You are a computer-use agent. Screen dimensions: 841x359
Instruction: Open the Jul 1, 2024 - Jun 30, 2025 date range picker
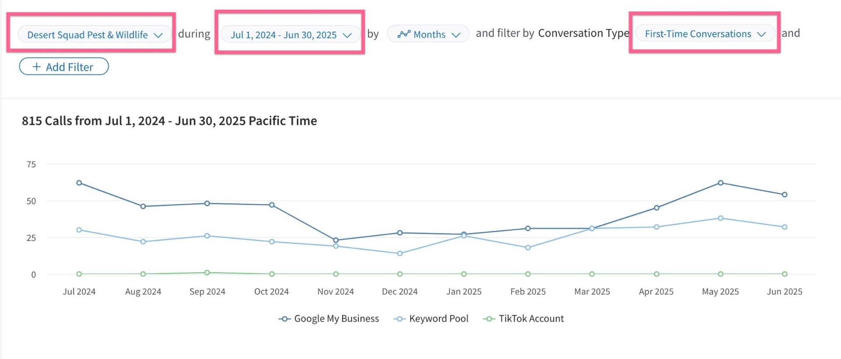[x=291, y=35]
